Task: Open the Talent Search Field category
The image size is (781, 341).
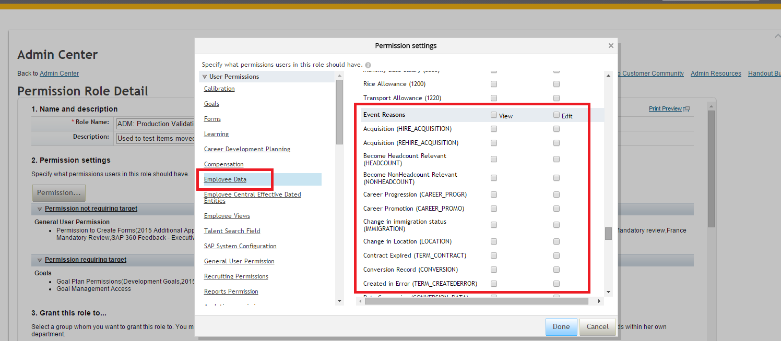Action: tap(232, 231)
